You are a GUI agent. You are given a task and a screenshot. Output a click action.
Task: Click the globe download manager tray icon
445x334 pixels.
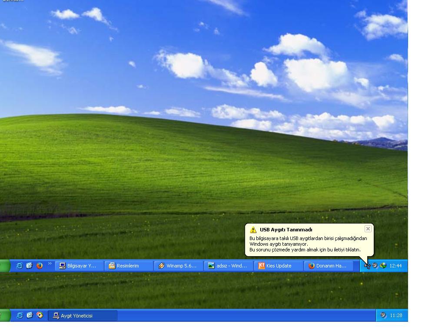pyautogui.click(x=383, y=266)
